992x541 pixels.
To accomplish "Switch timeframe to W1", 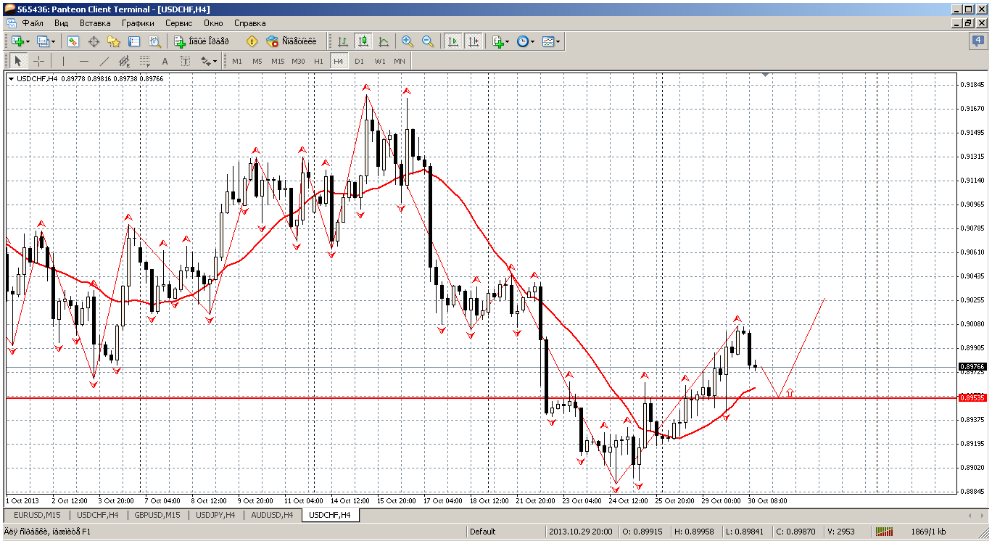I will (379, 61).
